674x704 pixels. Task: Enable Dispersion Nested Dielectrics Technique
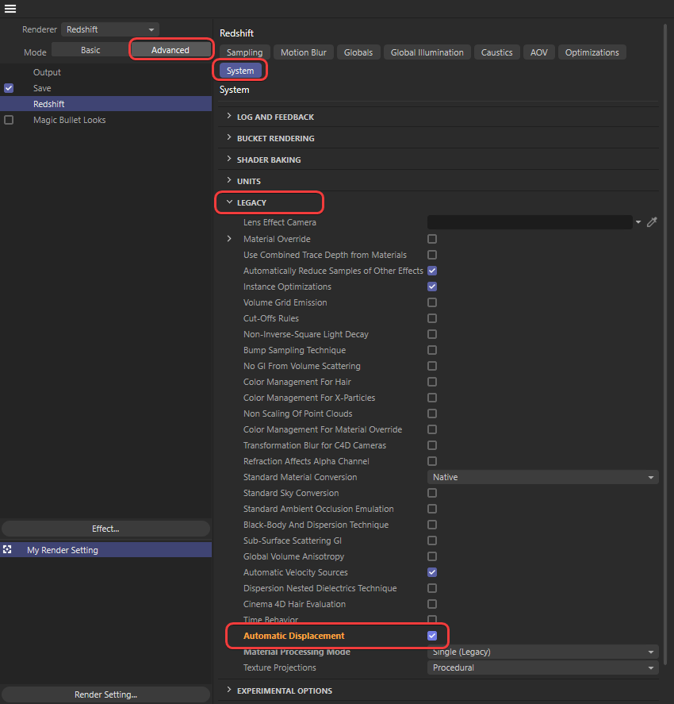(x=432, y=588)
